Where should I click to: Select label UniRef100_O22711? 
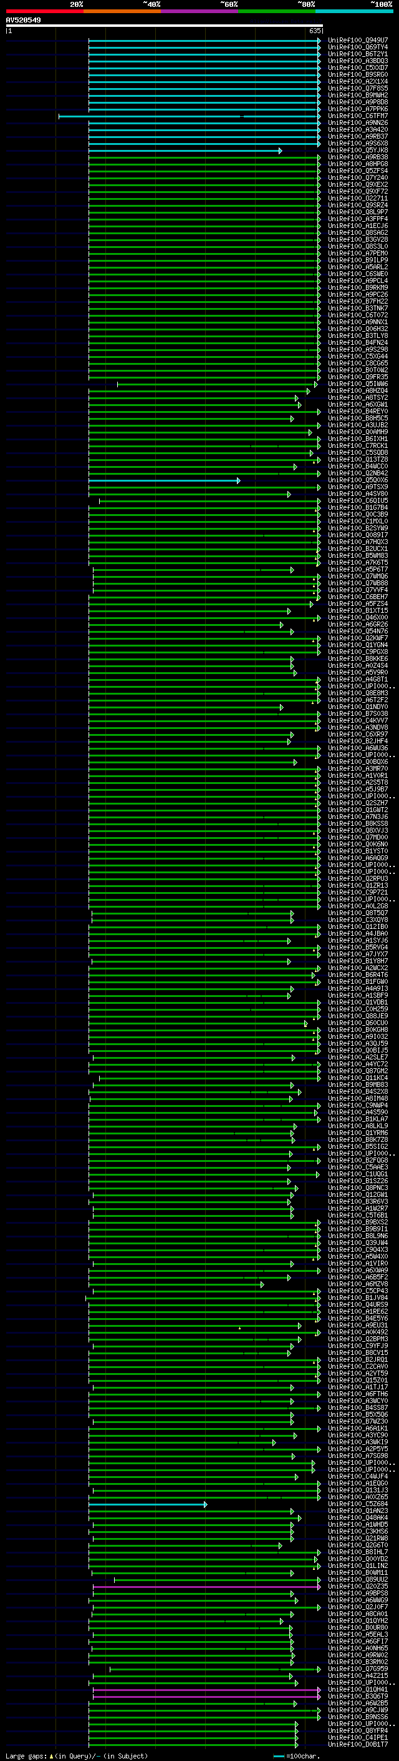point(358,198)
